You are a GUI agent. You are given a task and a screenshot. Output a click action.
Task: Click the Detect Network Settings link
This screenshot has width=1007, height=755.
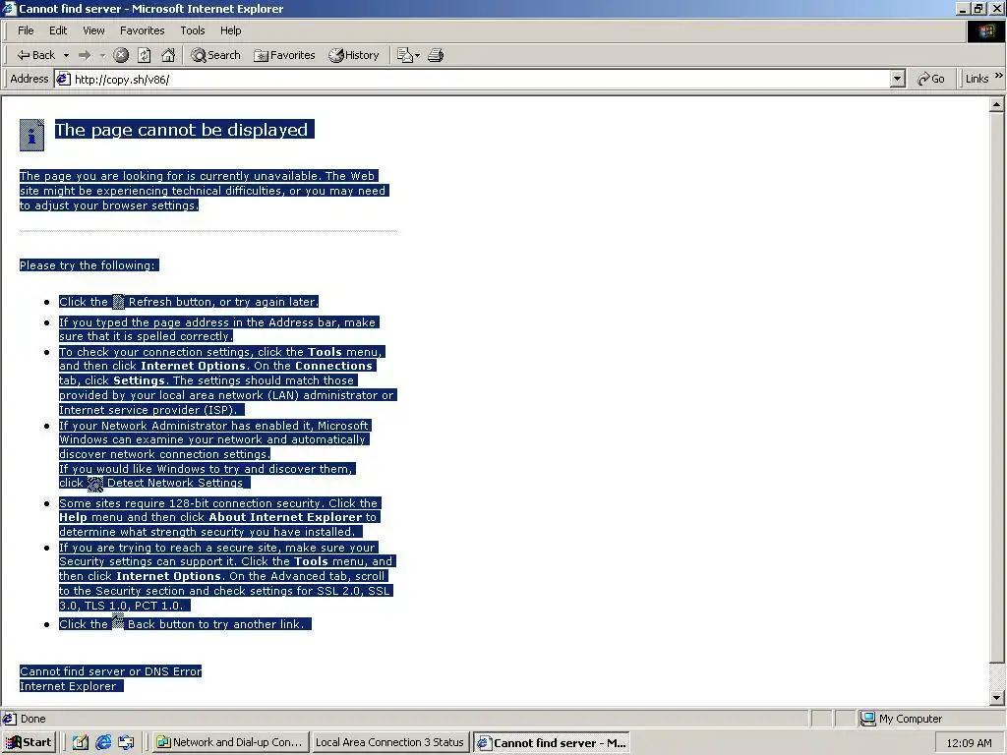[x=174, y=483]
